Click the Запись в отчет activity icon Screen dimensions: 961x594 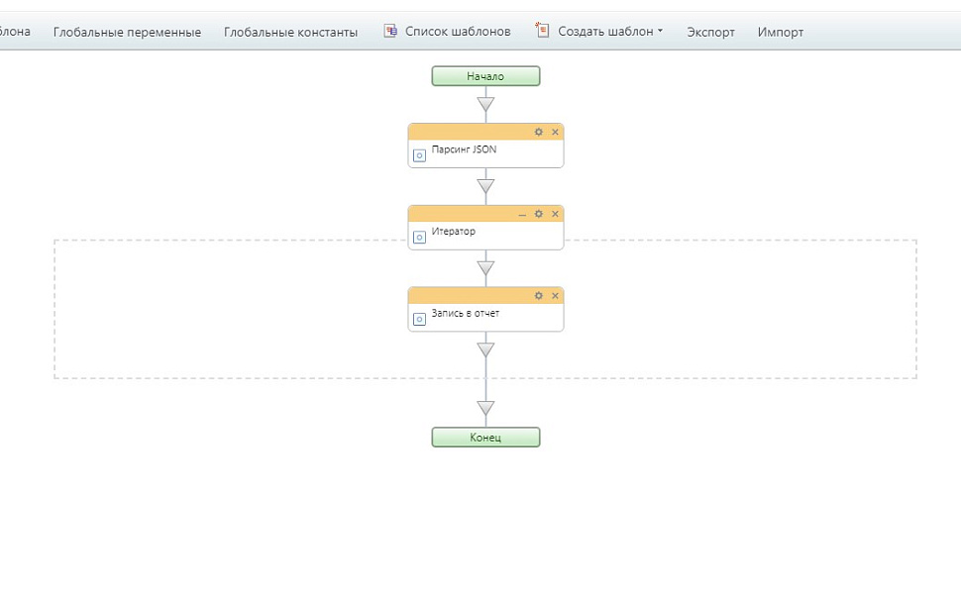click(419, 320)
